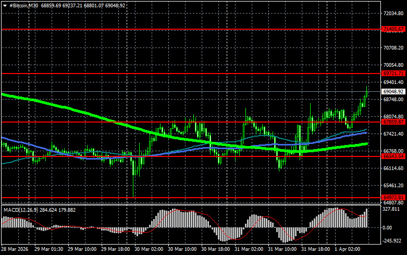Select the red 64972.81 price level label
Image resolution: width=407 pixels, height=255 pixels.
point(393,198)
